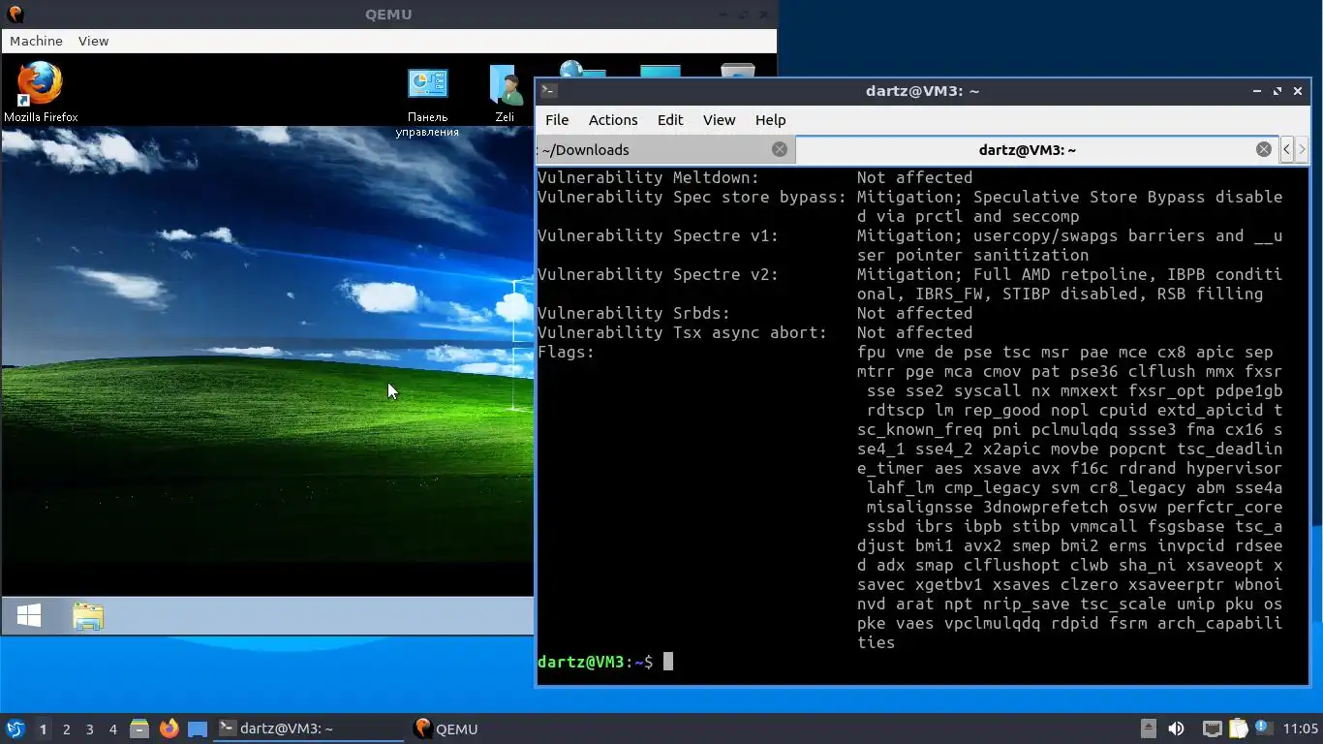Open Mozilla Firefox shortcut on QEMU guest desktop
1323x744 pixels.
(x=40, y=92)
